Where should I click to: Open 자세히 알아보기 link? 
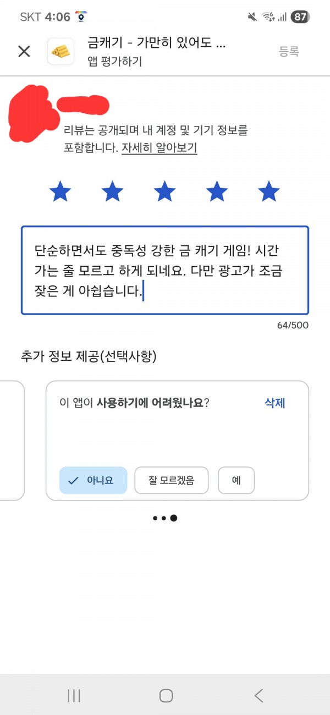[159, 148]
